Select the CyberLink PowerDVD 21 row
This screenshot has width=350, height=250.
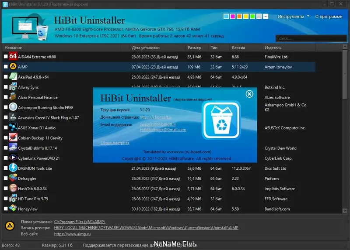tap(159, 158)
